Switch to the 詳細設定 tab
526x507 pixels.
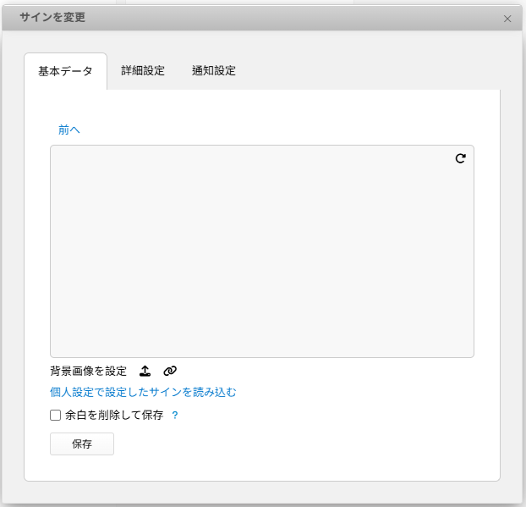tap(143, 71)
